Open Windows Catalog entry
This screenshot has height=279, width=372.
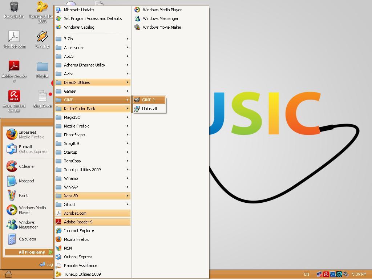[93, 27]
